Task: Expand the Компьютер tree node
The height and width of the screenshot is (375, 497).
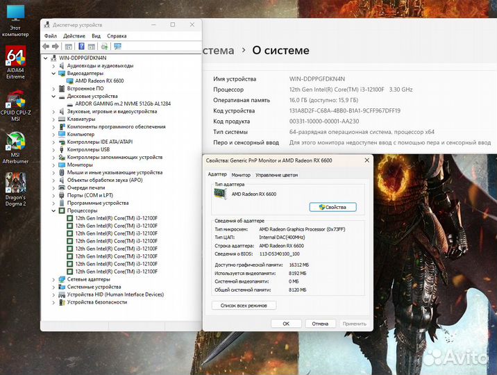Action: click(x=53, y=135)
